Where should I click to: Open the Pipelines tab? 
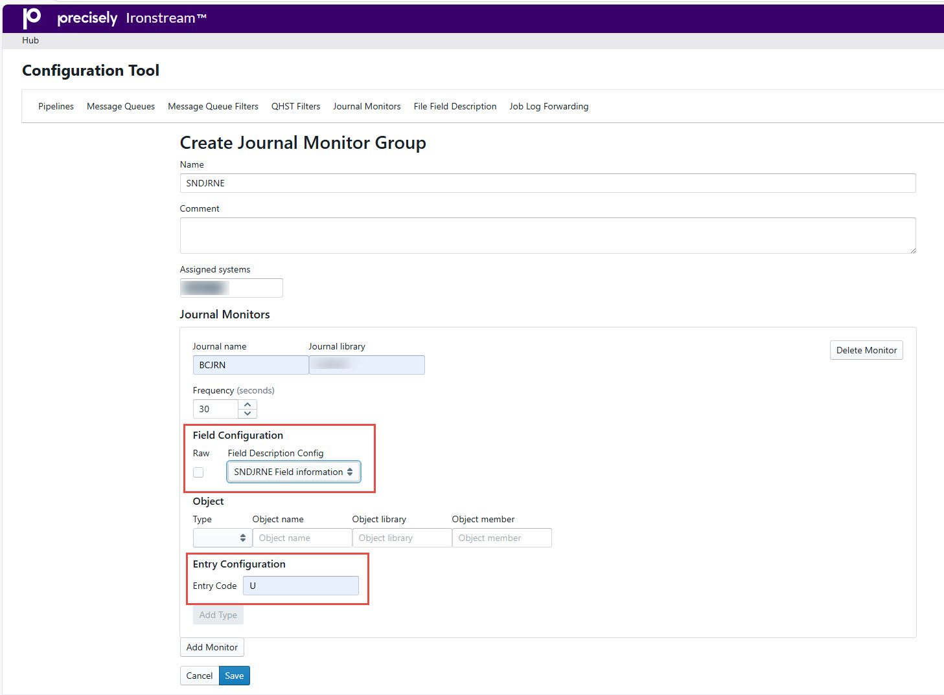tap(56, 106)
